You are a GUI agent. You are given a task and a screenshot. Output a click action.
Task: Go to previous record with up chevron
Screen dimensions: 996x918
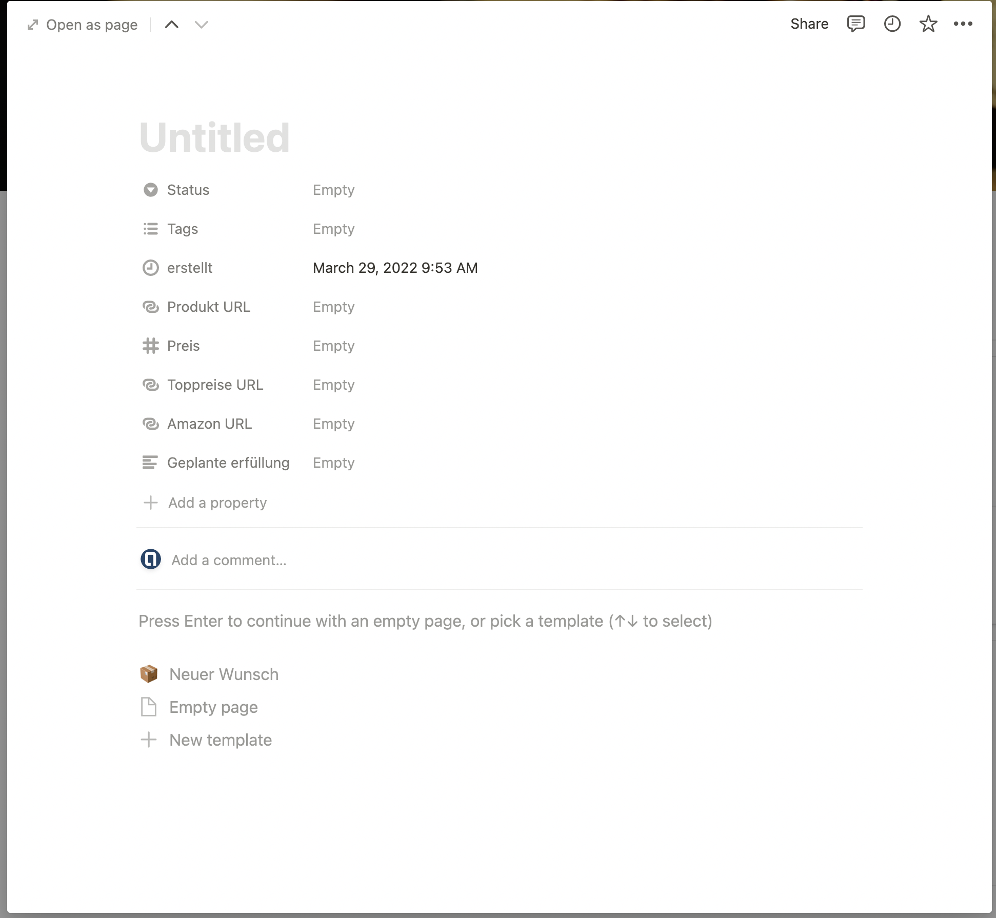tap(172, 25)
